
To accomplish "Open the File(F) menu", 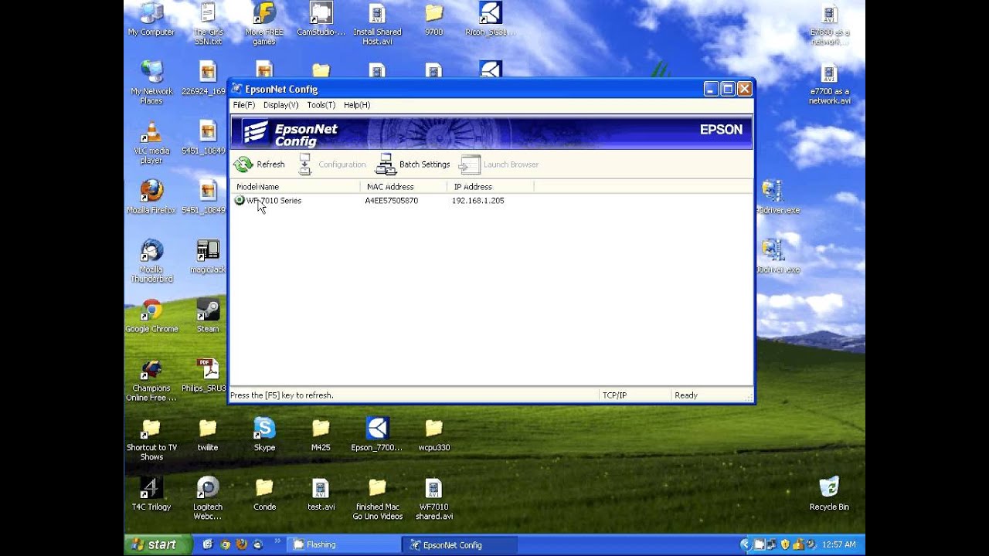I will pos(244,105).
